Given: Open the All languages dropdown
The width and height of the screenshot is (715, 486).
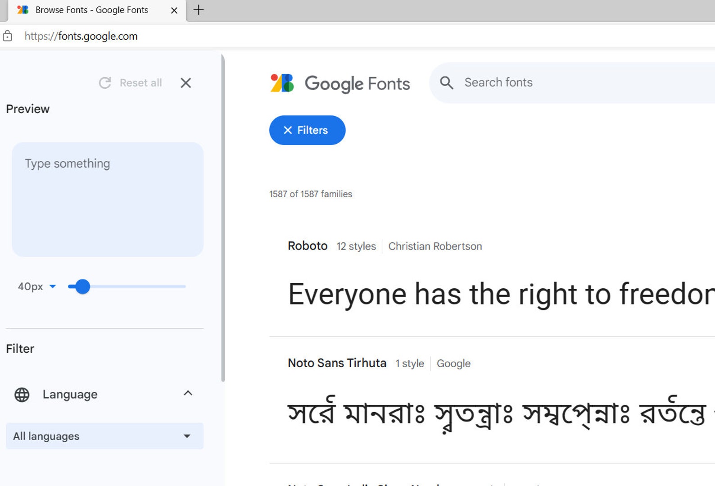Looking at the screenshot, I should (104, 436).
